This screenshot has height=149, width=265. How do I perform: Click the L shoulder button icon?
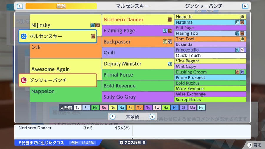[20, 6]
